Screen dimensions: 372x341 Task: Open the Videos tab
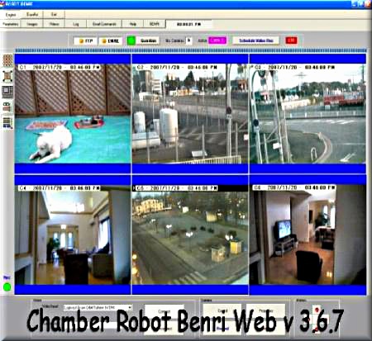click(x=54, y=24)
